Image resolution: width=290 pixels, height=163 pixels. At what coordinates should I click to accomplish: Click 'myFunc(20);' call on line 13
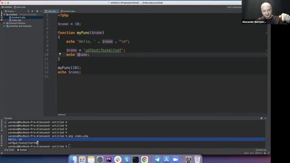click(x=69, y=68)
